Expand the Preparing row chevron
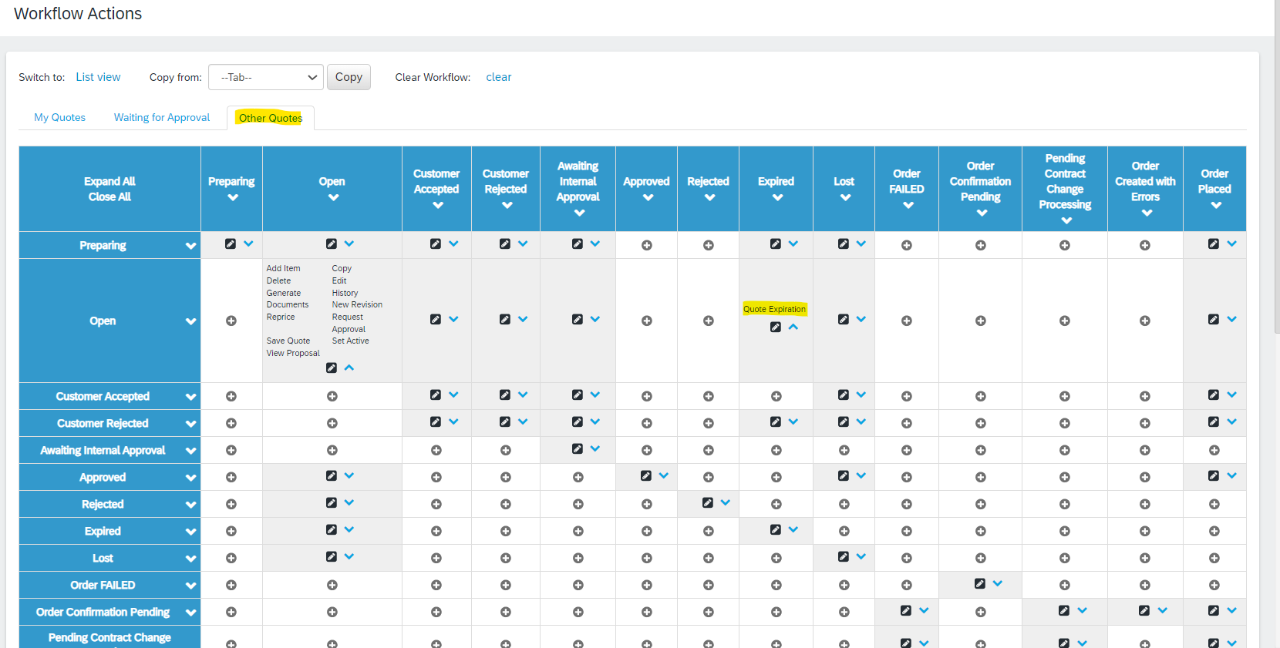The width and height of the screenshot is (1280, 648). (190, 246)
